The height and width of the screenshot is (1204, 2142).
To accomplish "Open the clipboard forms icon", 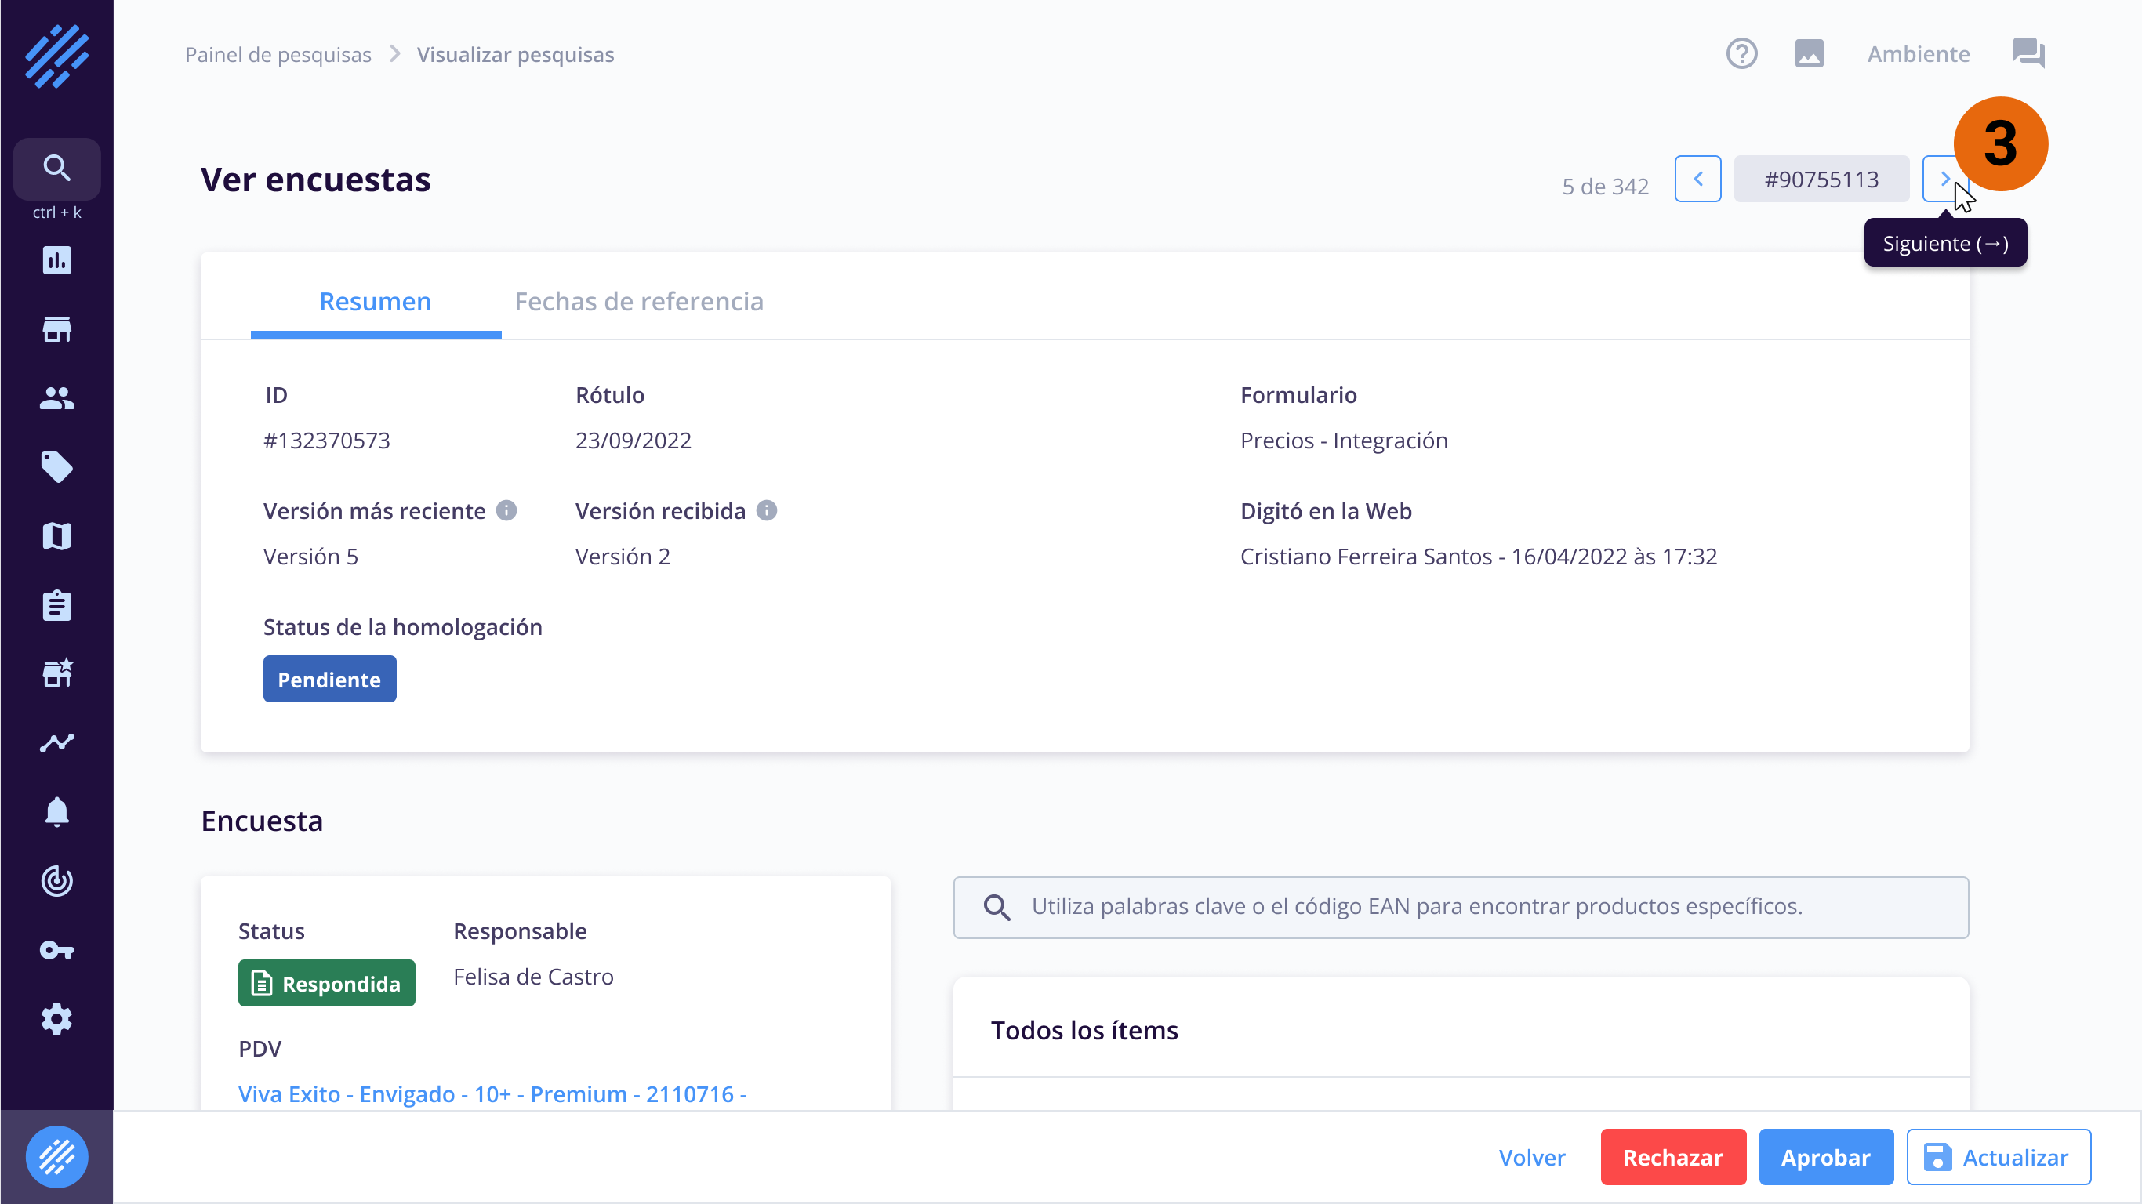I will [x=56, y=605].
